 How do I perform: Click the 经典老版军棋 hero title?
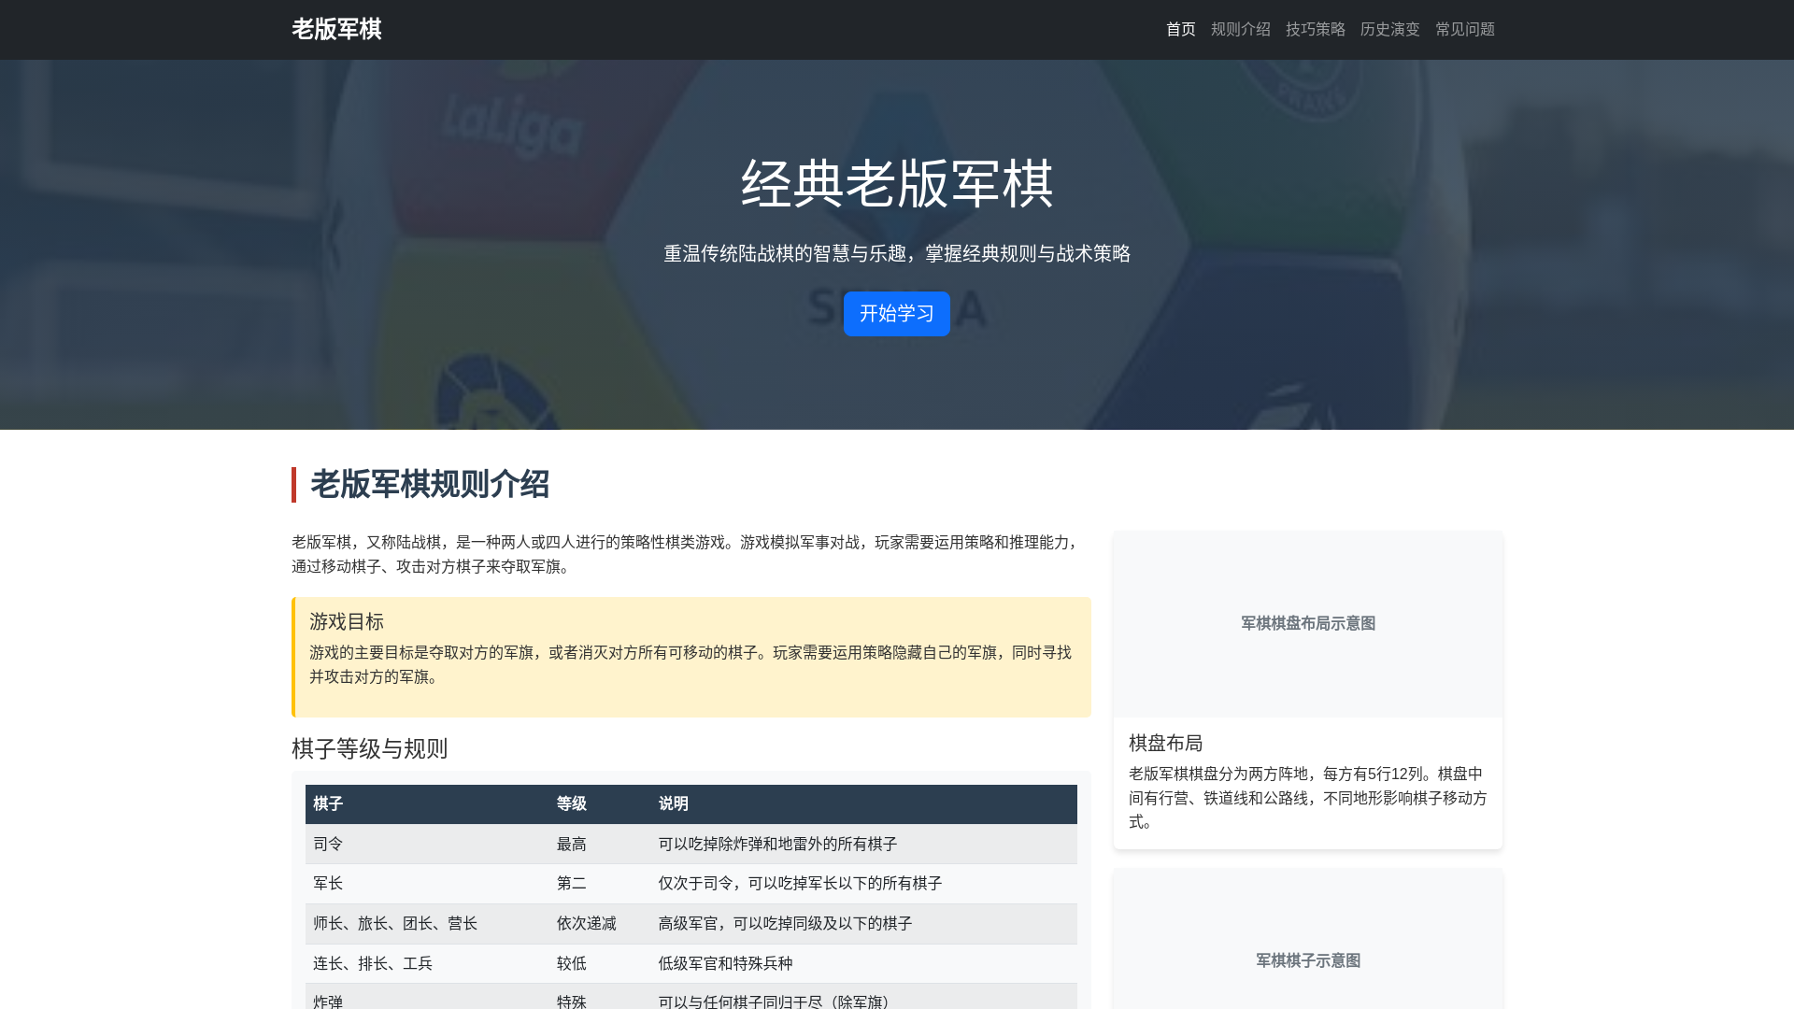[x=897, y=183]
